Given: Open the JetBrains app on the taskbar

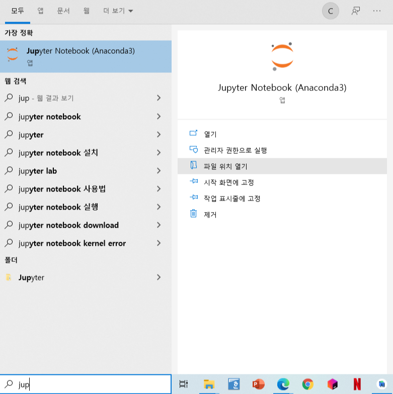Looking at the screenshot, I should pyautogui.click(x=332, y=384).
